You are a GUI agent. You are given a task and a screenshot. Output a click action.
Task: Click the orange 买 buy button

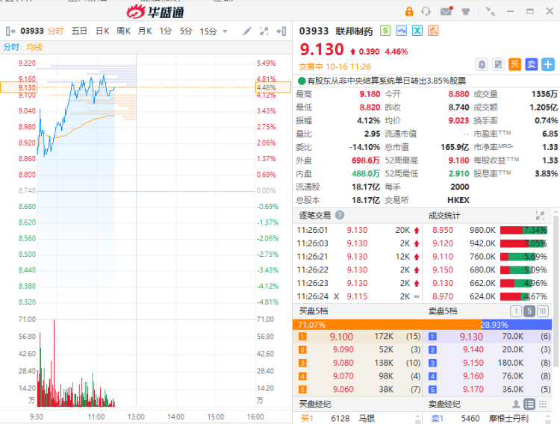[515, 65]
